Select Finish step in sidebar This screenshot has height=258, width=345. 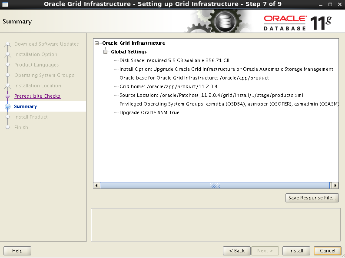point(21,127)
